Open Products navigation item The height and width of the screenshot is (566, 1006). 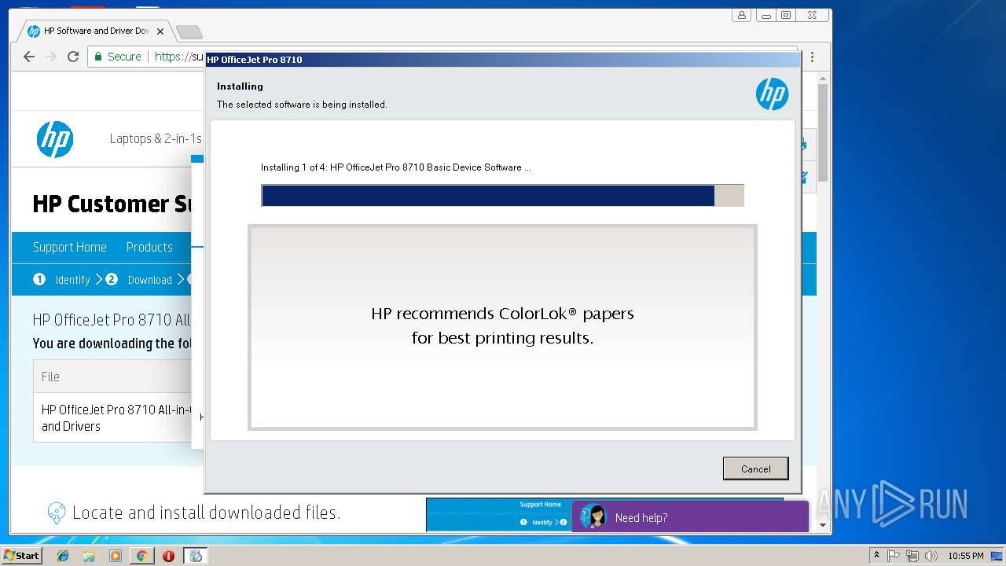point(149,247)
